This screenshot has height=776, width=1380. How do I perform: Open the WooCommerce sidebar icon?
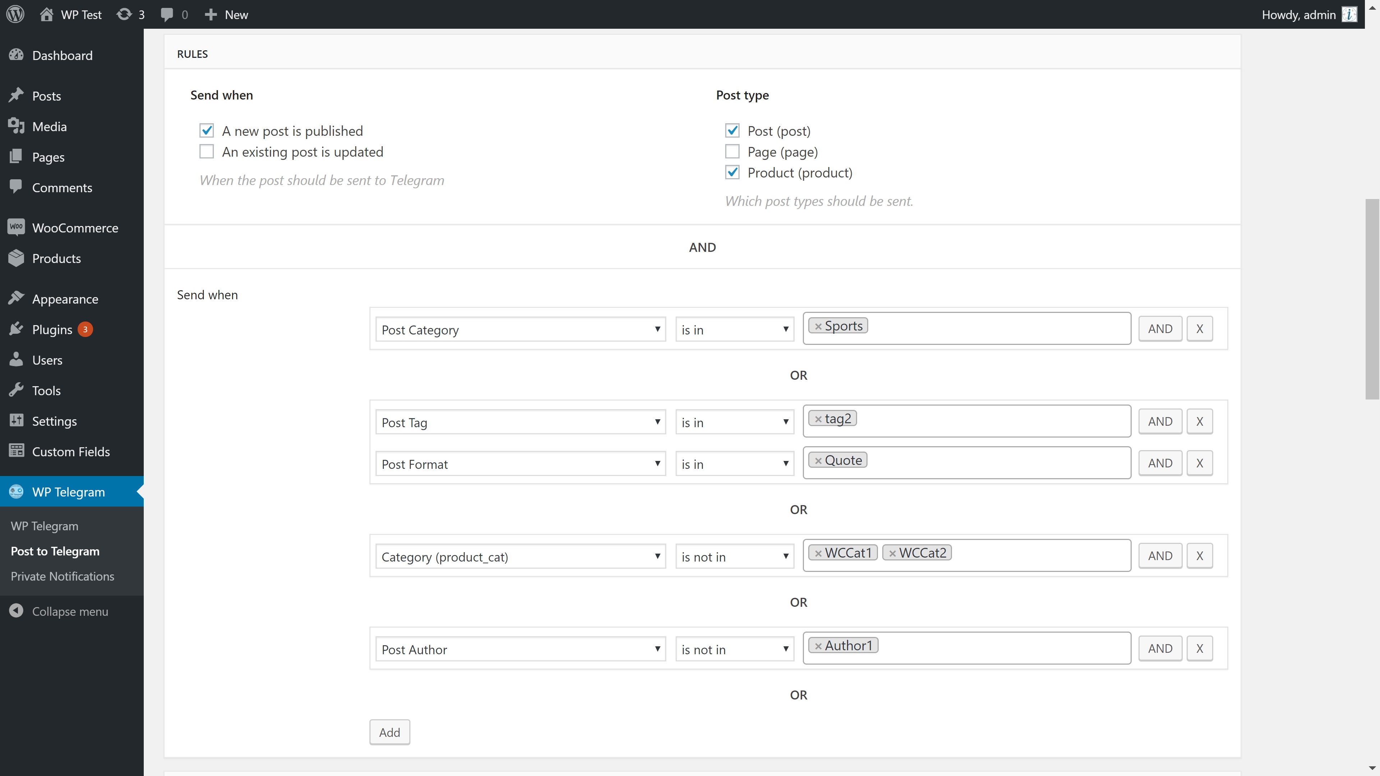coord(16,227)
